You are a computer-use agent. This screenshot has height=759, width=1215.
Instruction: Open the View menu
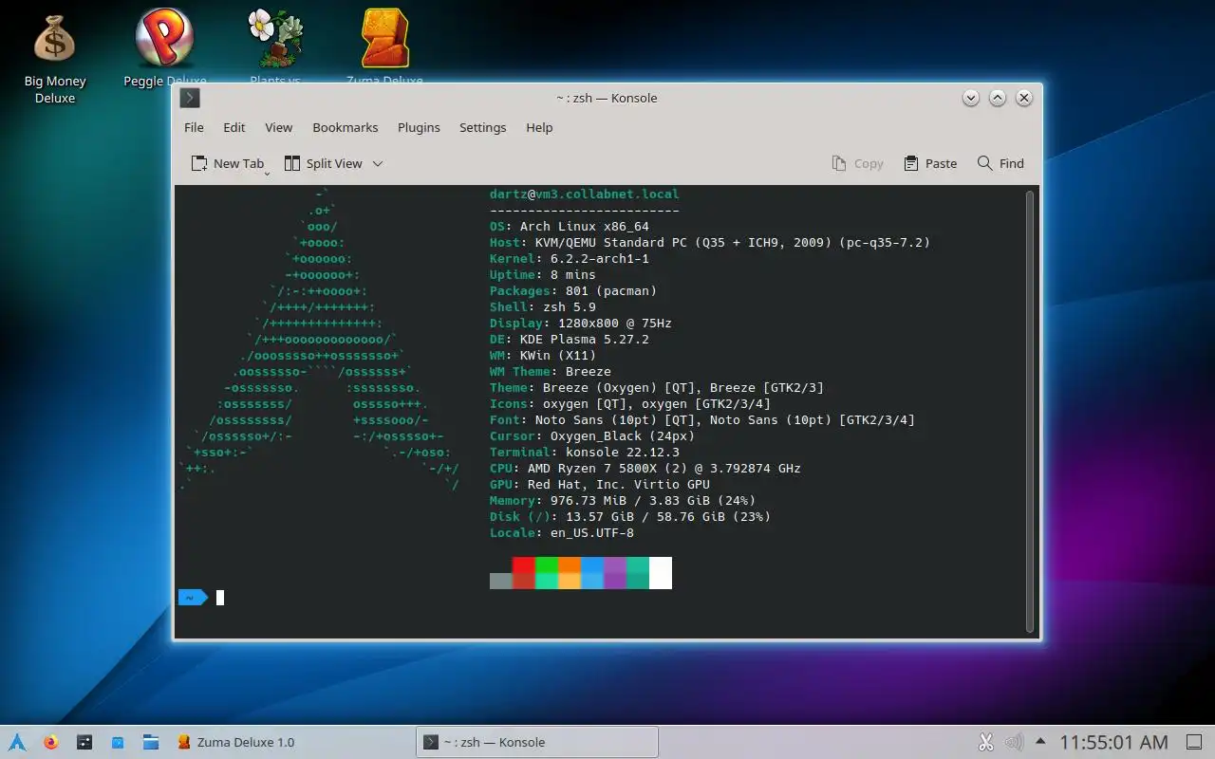(278, 127)
